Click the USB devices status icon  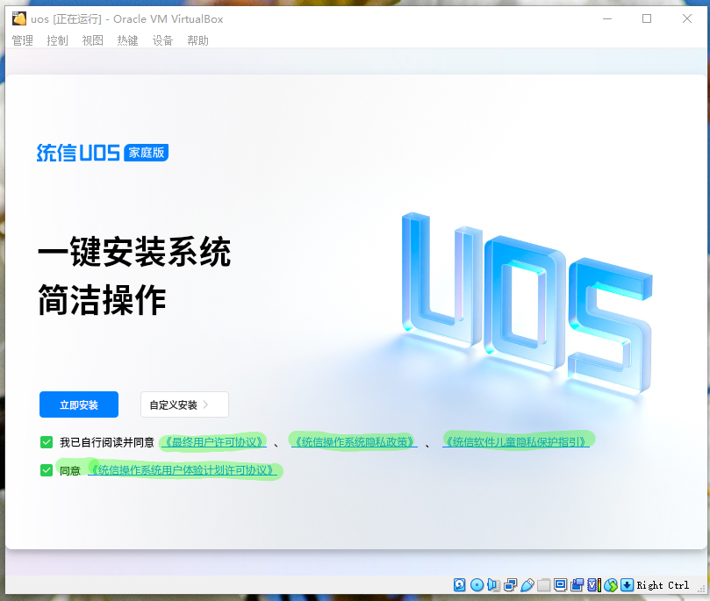(x=527, y=584)
